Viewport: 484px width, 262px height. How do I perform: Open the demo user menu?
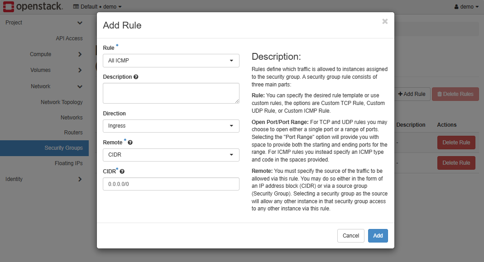point(466,7)
